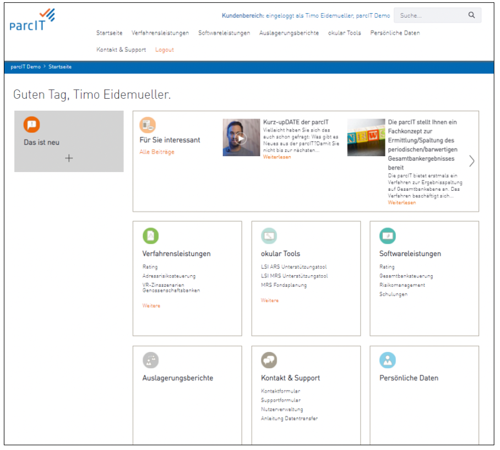Show next articles with right chevron
The width and height of the screenshot is (500, 450).
click(471, 161)
